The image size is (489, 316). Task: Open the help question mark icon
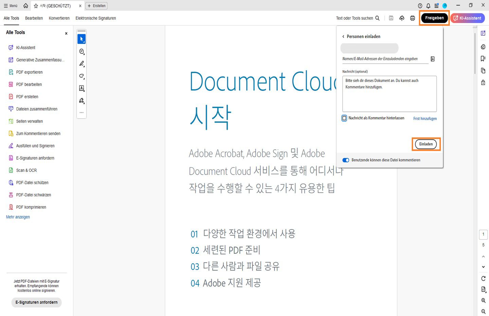click(420, 6)
